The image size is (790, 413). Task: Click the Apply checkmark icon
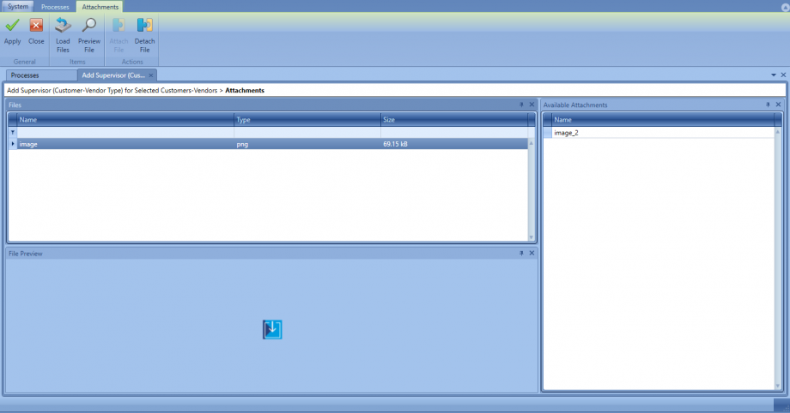coord(12,25)
